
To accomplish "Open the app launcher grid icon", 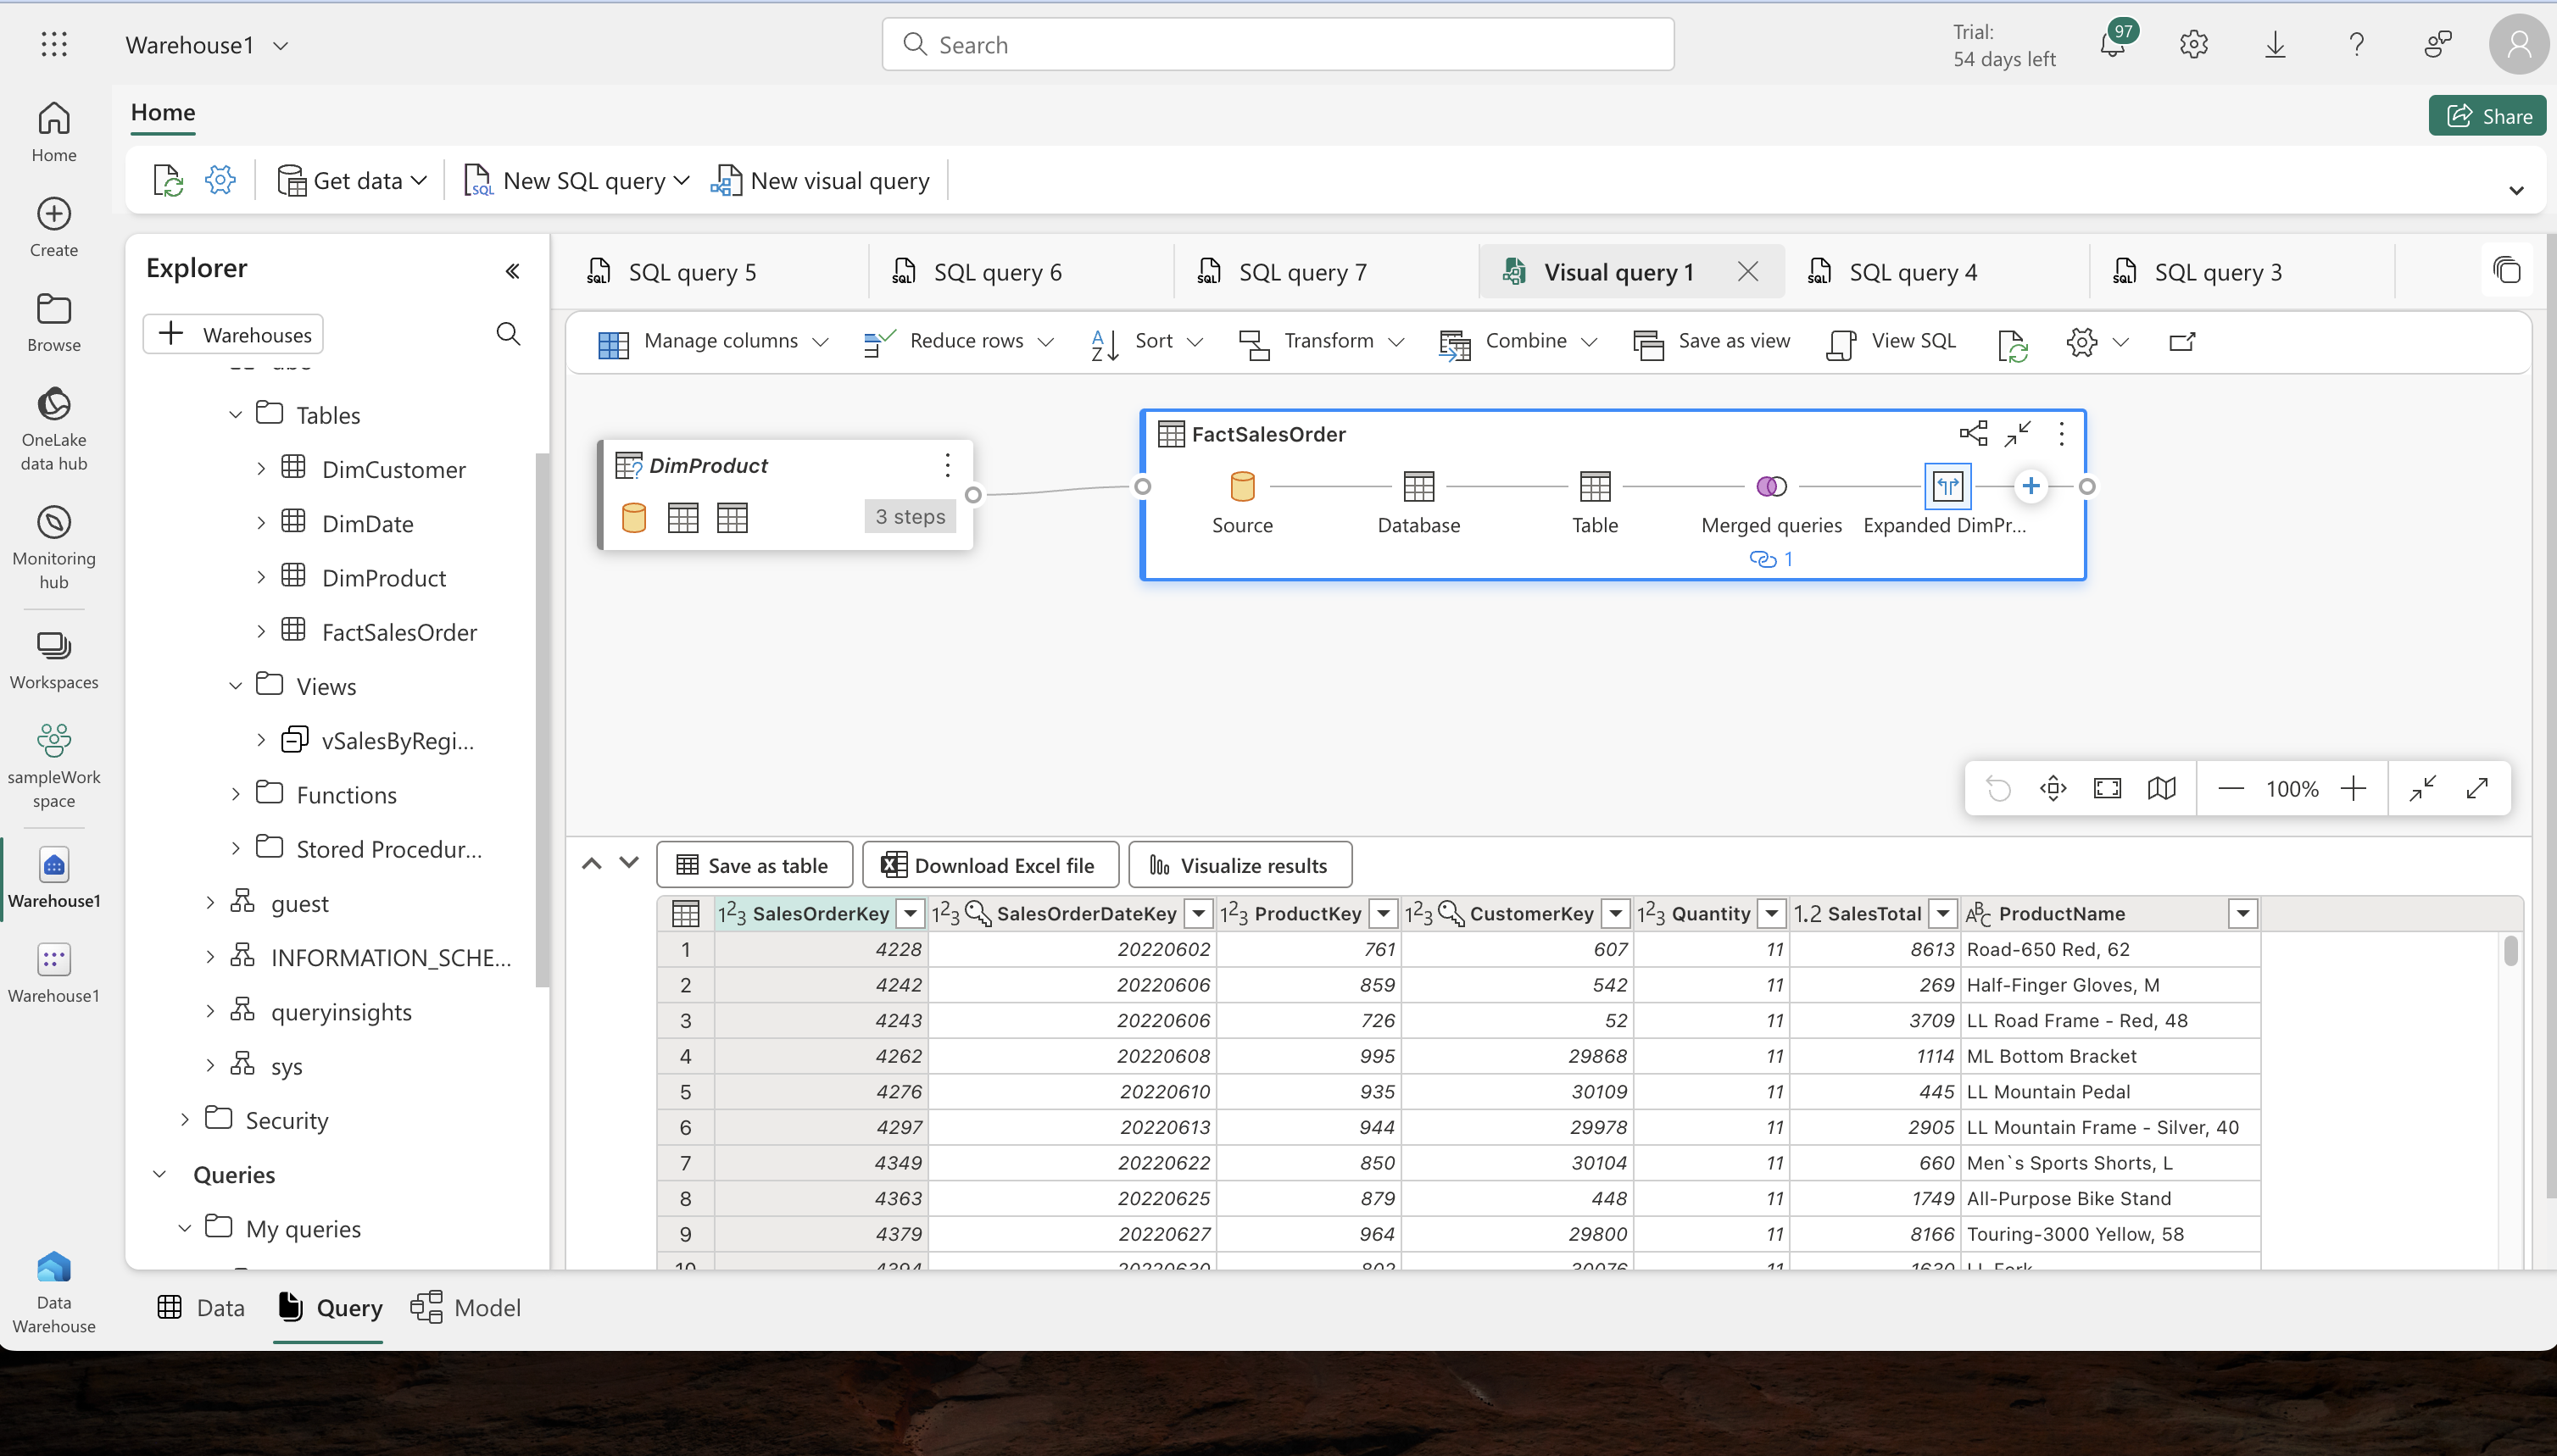I will click(54, 44).
